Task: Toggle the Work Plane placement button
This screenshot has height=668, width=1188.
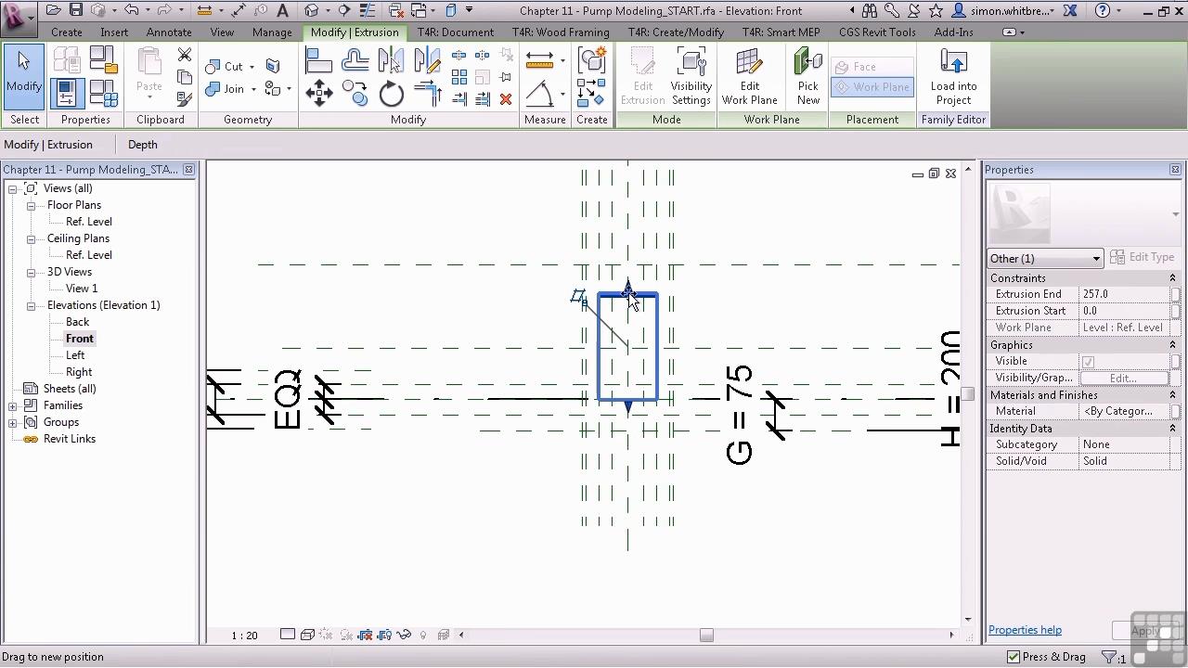Action: (872, 87)
